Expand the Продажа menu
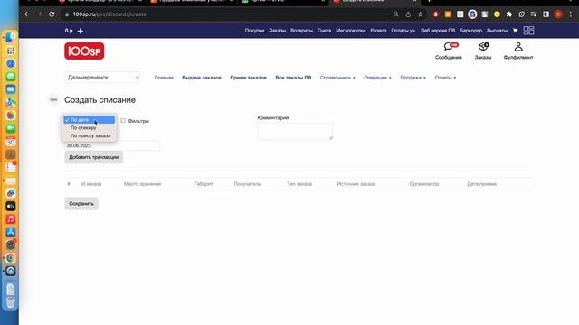Image resolution: width=579 pixels, height=325 pixels. [413, 78]
